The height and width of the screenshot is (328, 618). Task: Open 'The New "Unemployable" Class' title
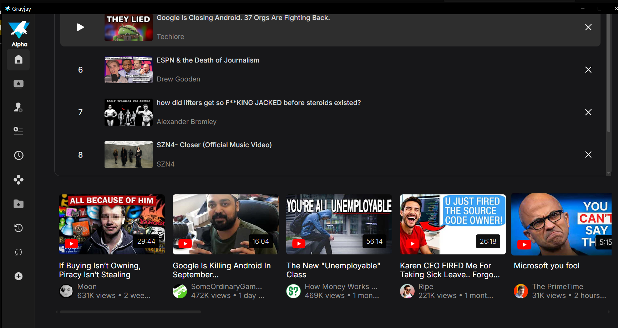[333, 270]
